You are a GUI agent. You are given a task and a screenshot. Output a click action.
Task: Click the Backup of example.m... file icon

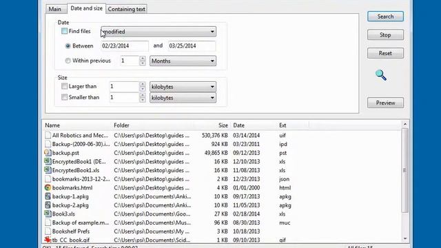48,223
